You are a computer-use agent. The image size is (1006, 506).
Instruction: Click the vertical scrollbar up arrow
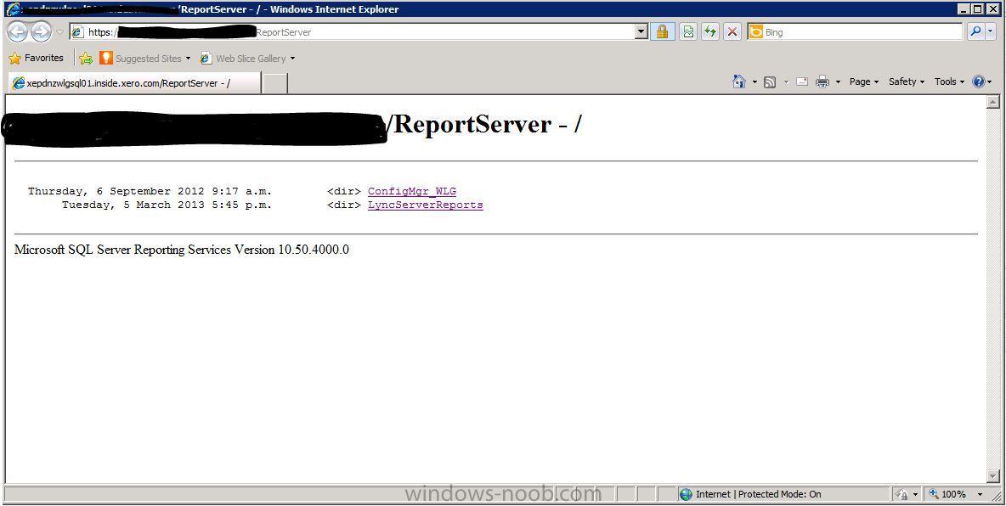pos(992,101)
